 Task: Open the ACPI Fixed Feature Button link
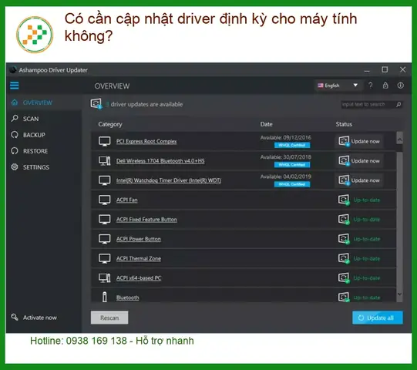(x=146, y=220)
